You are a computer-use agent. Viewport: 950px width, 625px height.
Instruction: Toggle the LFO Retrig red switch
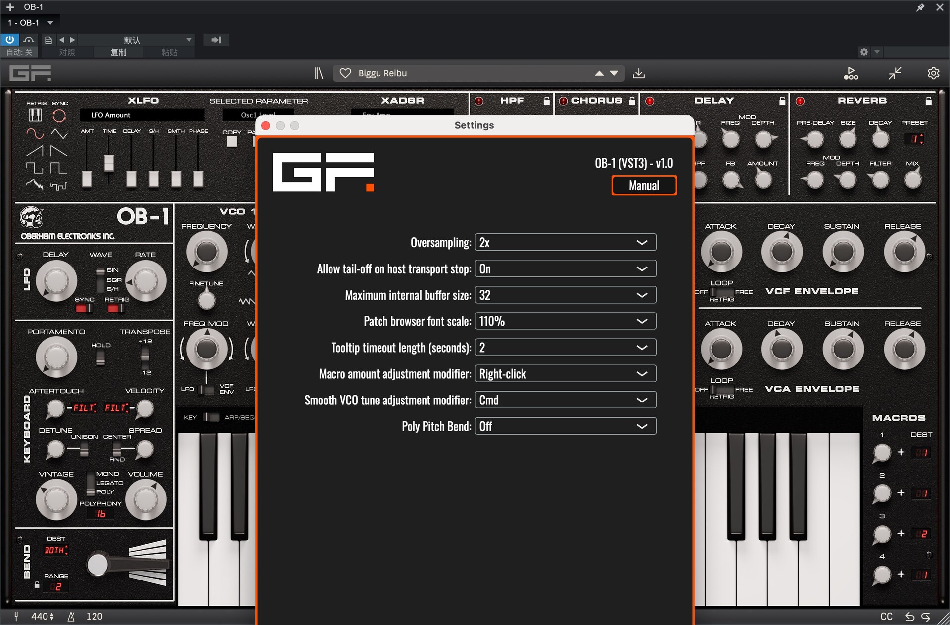(116, 309)
